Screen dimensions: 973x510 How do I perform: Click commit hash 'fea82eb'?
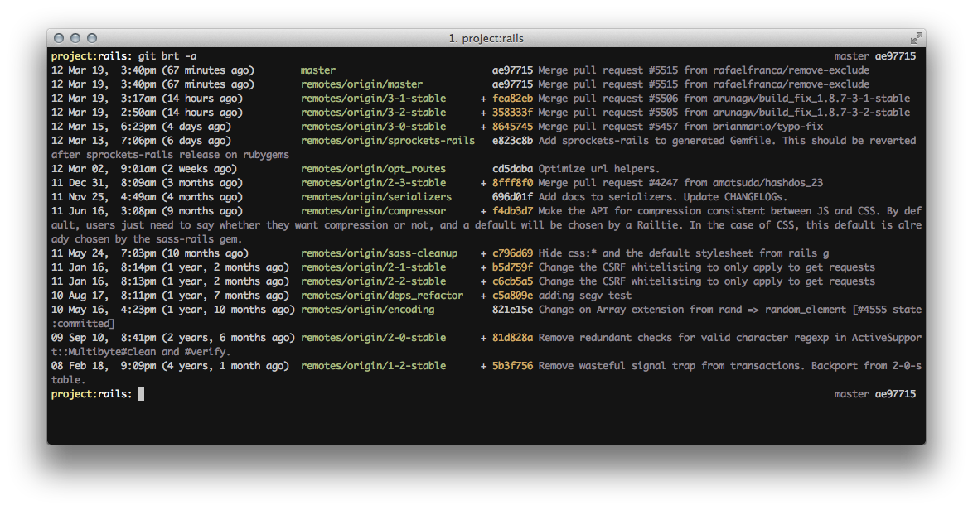tap(512, 99)
